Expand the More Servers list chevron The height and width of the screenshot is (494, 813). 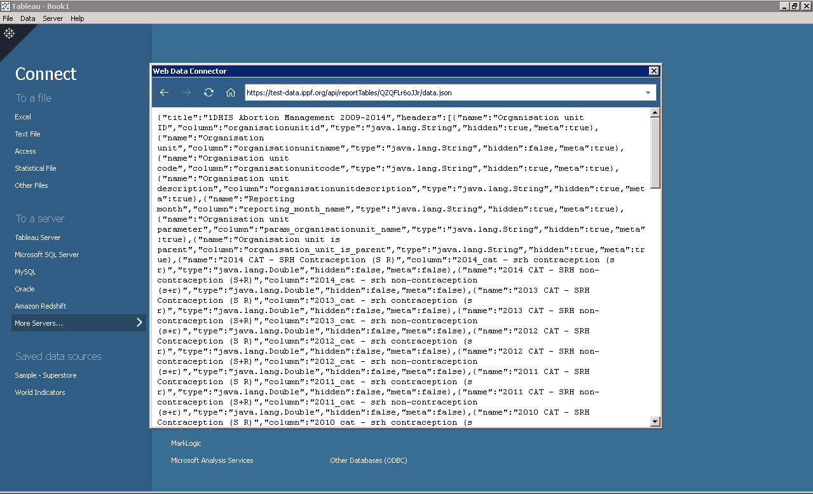[x=139, y=323]
